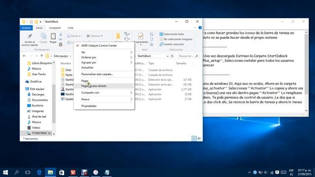Open OneDrive in the navigation pane
315x177 pixels.
(x=33, y=82)
